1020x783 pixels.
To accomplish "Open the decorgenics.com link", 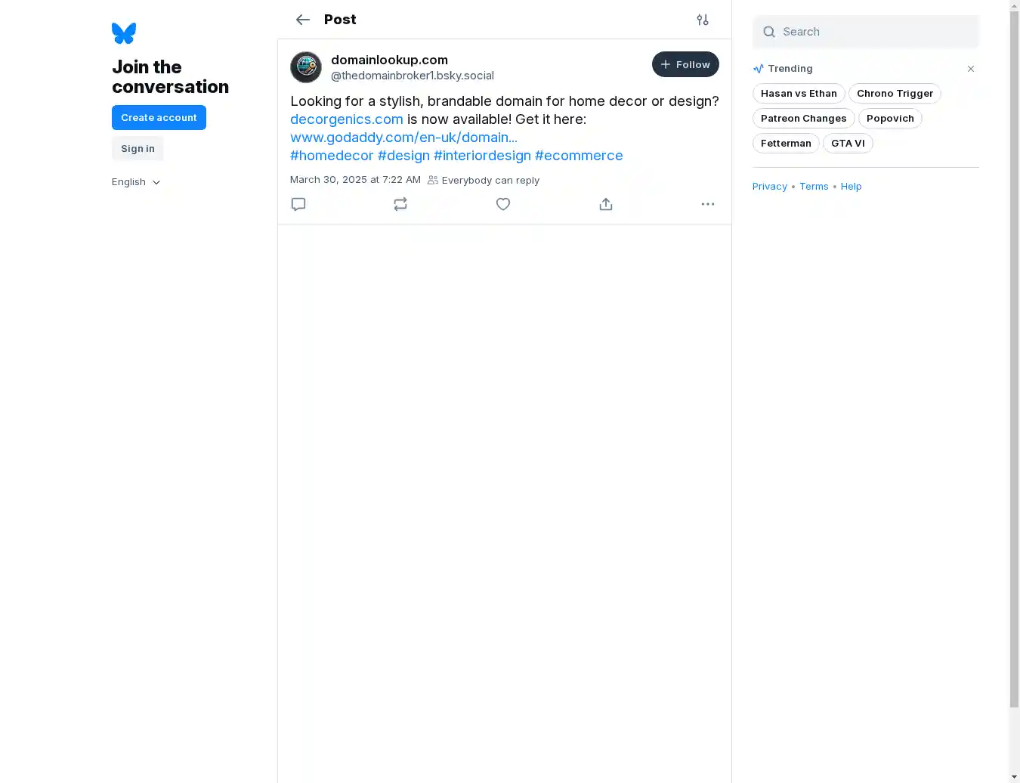I will coord(347,119).
